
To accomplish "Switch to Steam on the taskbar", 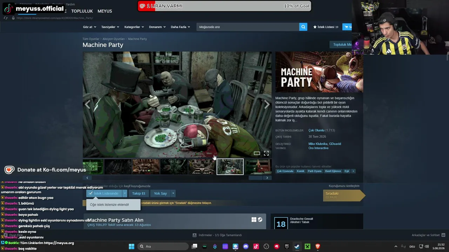I will coord(297,246).
